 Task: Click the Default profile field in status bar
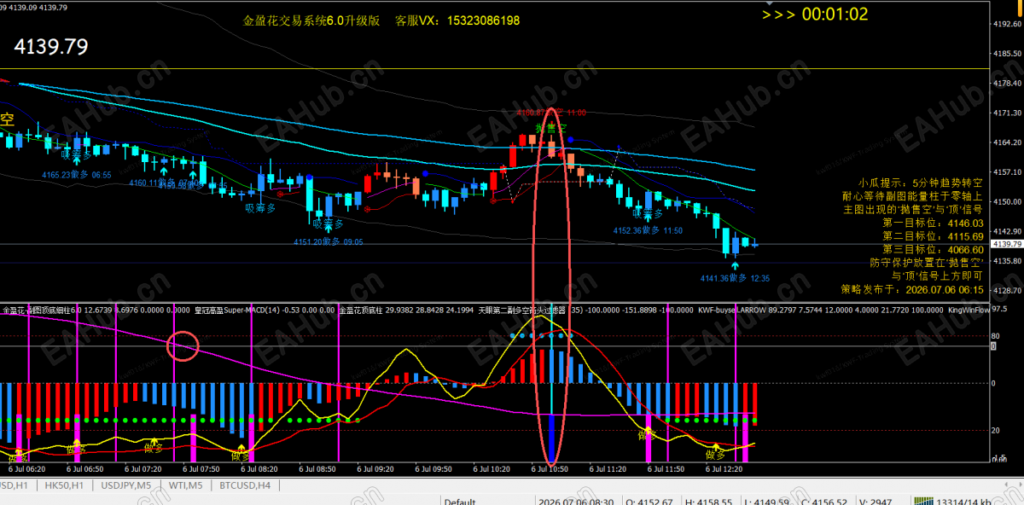point(459,502)
